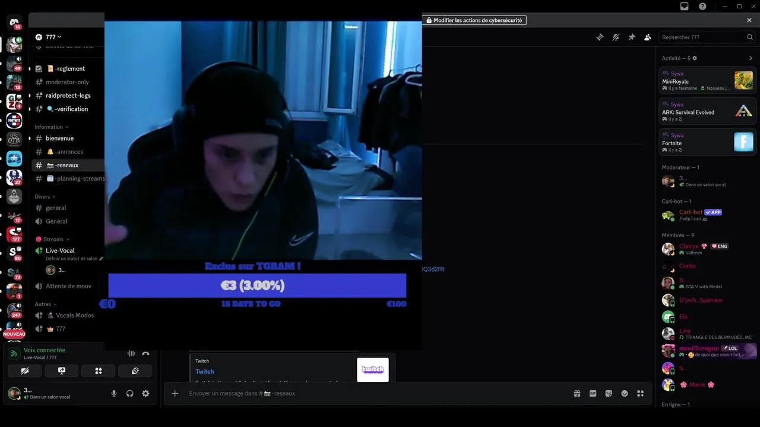
Task: Open the GIF picker
Action: (593, 393)
